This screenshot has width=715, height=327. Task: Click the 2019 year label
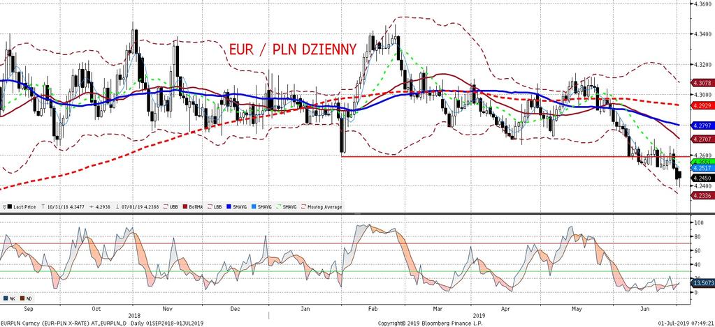(x=478, y=314)
